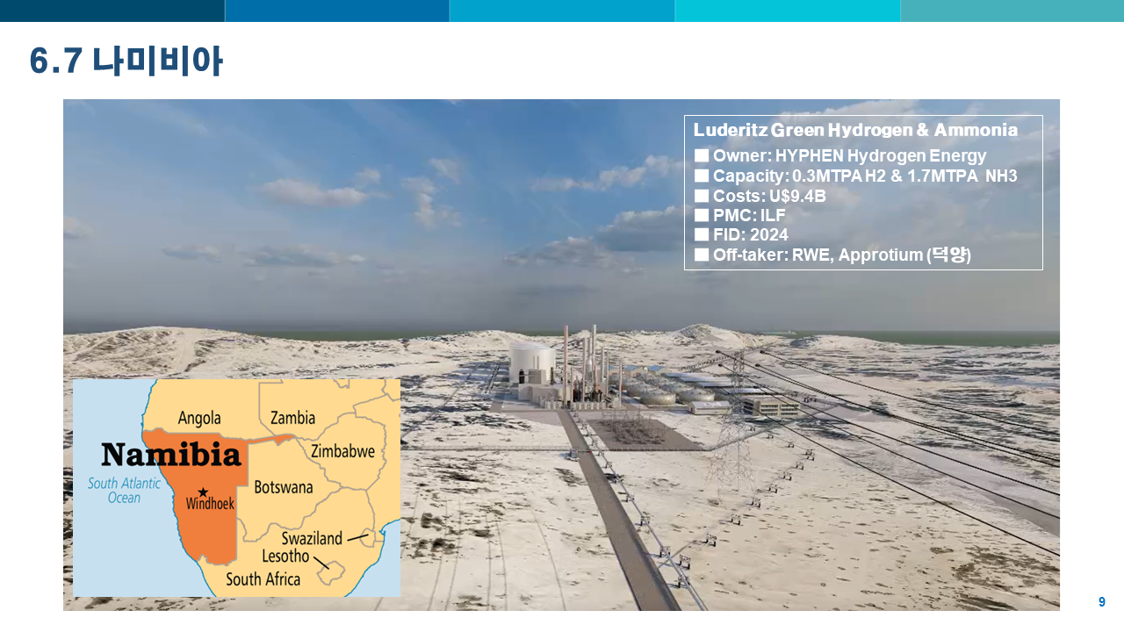Image resolution: width=1124 pixels, height=632 pixels.
Task: Click the bold 'Namibia' map label
Action: coord(170,455)
